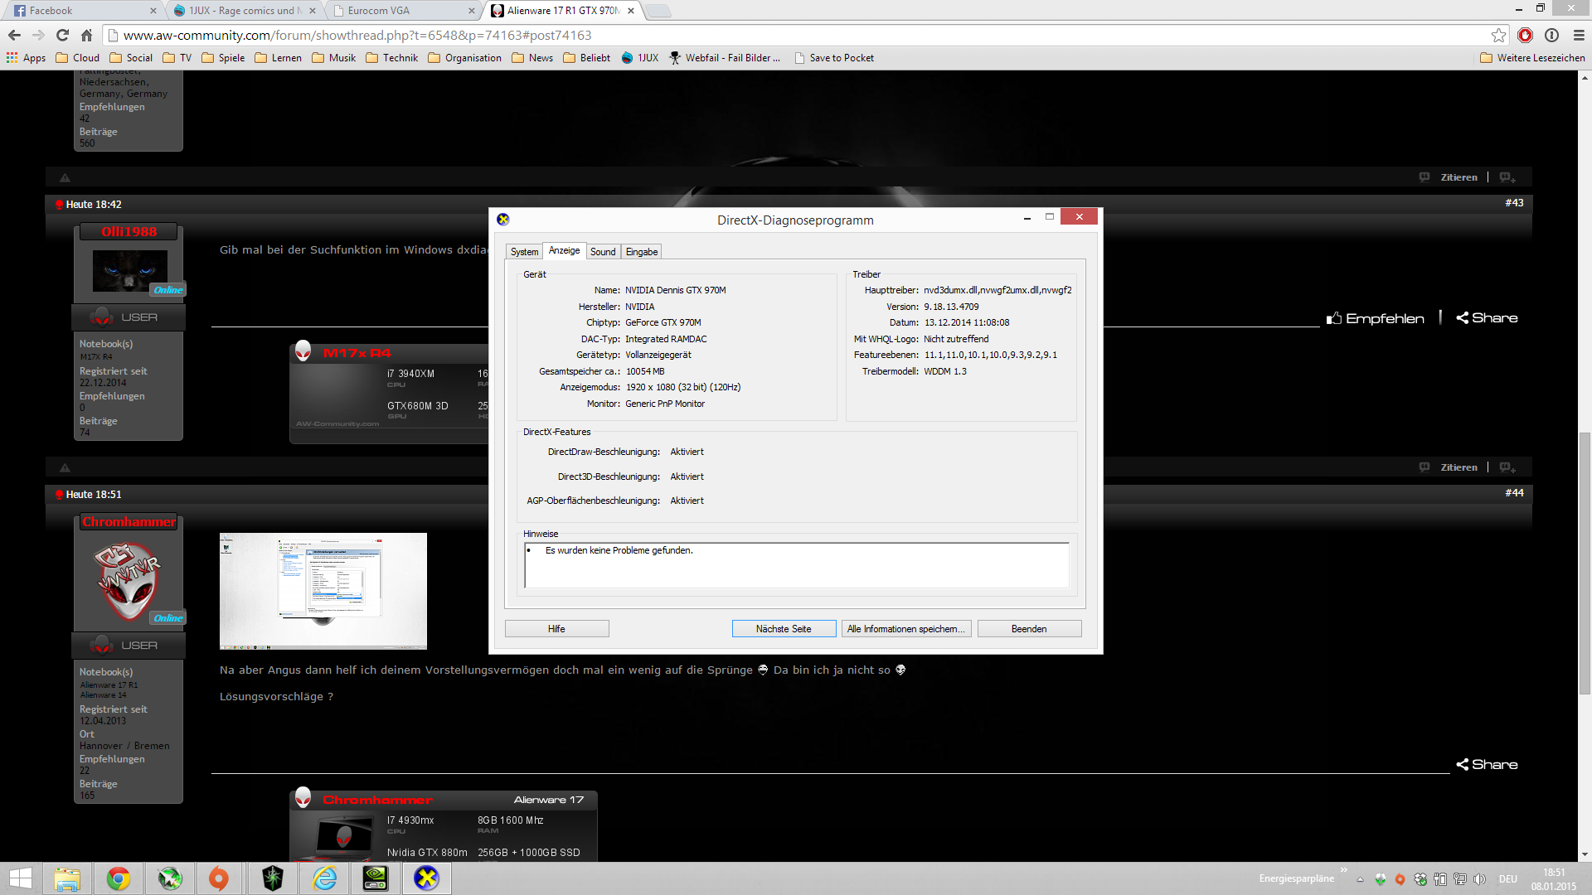Open the Sound tab in DirectX dialog
The width and height of the screenshot is (1592, 895).
[603, 252]
